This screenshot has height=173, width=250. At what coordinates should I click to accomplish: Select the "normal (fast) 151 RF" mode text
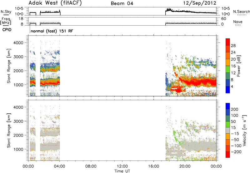coord(52,31)
